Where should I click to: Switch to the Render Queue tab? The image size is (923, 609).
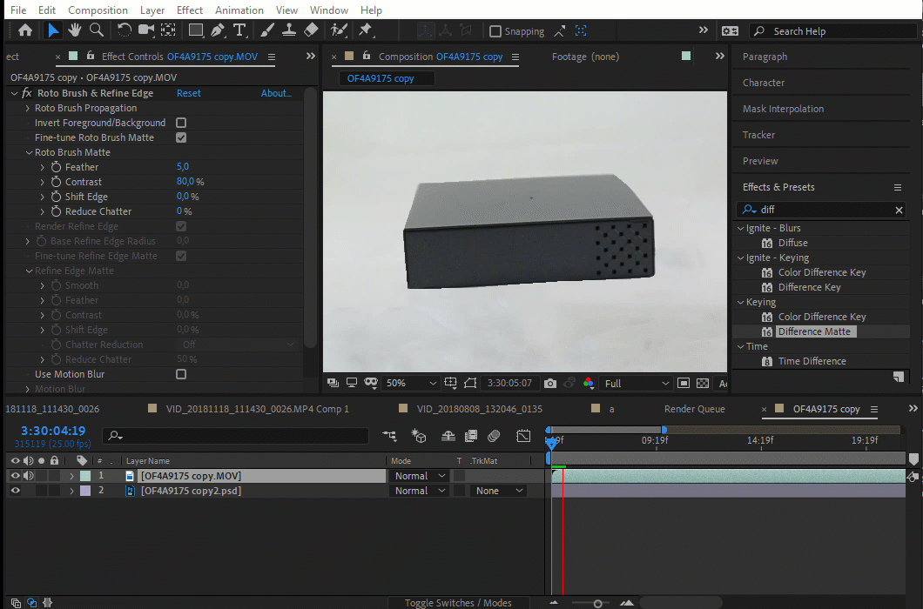694,409
